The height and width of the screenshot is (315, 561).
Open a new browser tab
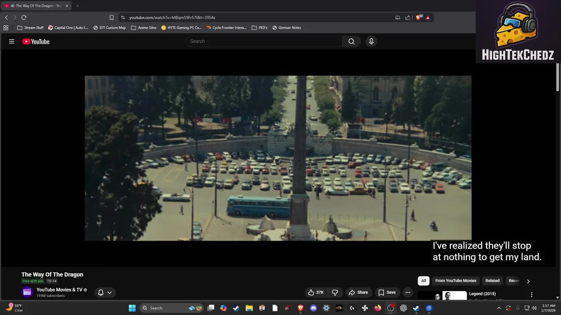coord(78,6)
